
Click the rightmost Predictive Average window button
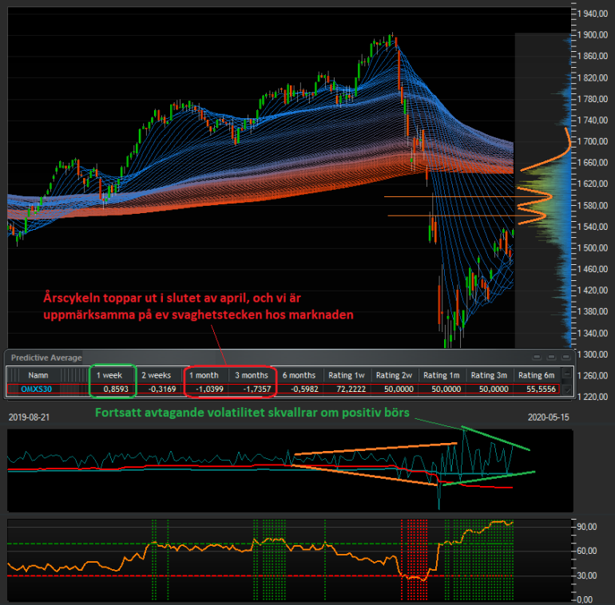point(565,357)
